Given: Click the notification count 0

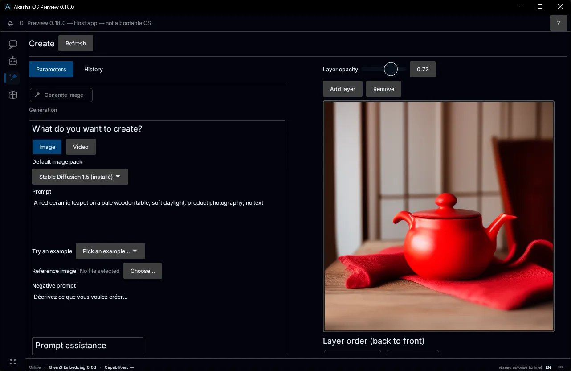Looking at the screenshot, I should coord(22,23).
